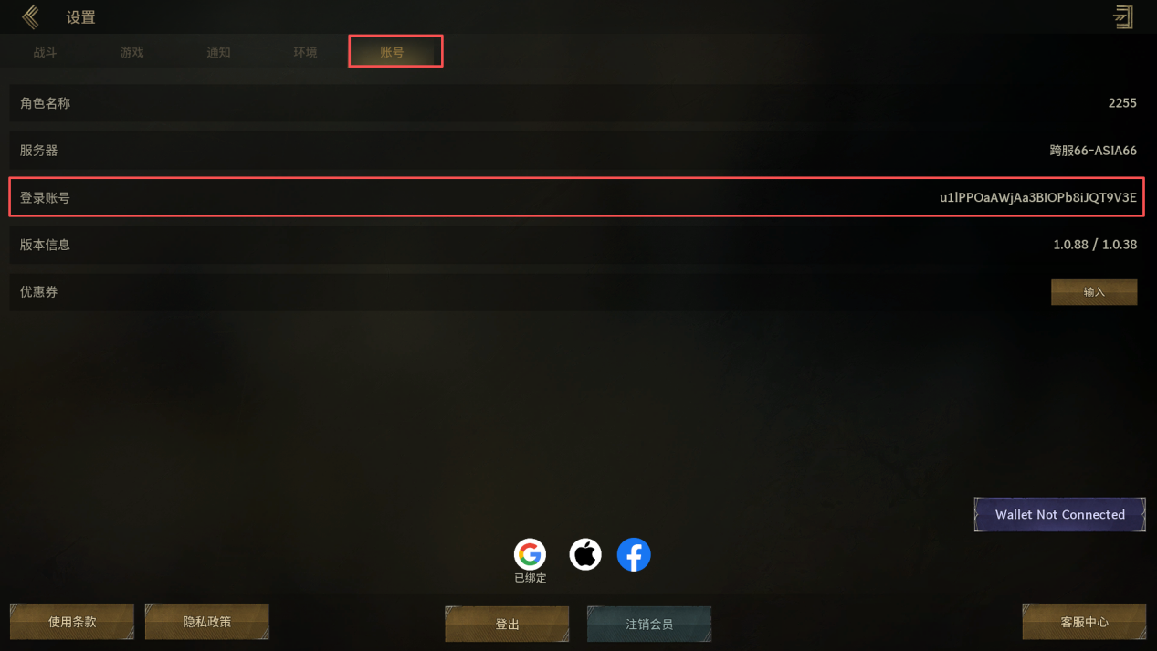The image size is (1157, 651).
Task: Go back using the double-chevron arrow
Action: click(x=30, y=16)
